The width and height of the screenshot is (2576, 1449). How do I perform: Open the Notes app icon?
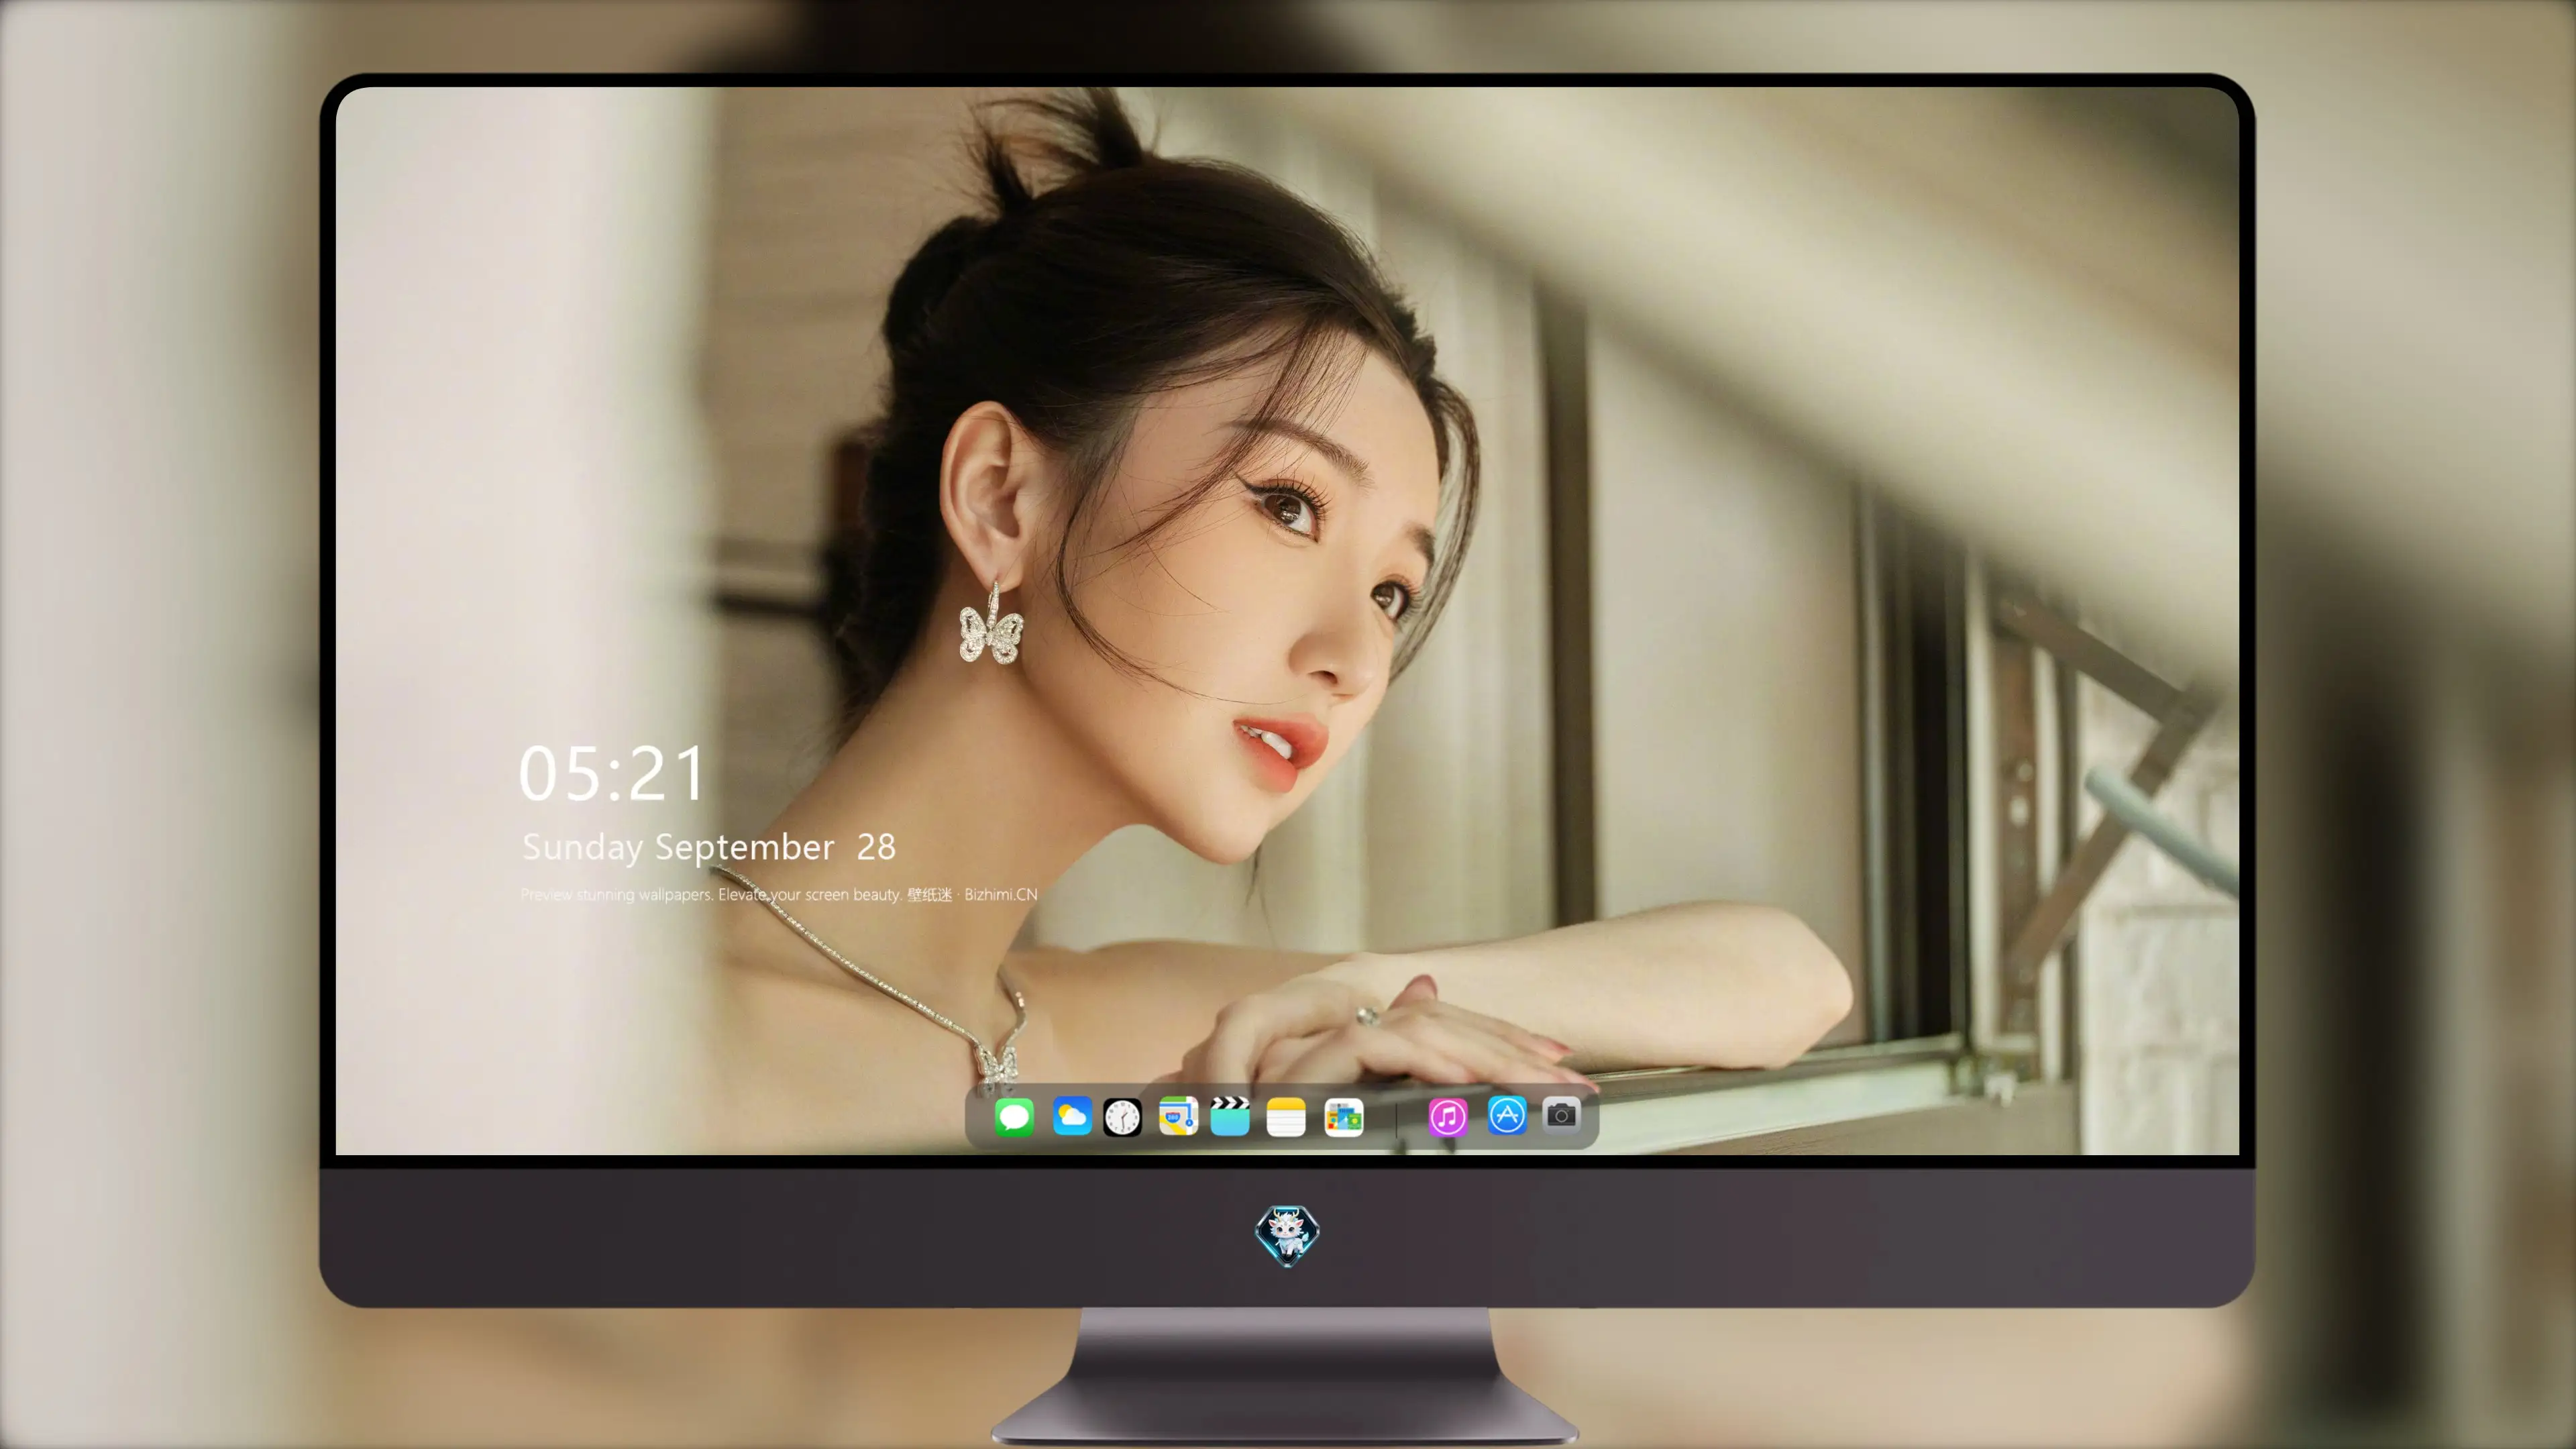1286,1117
